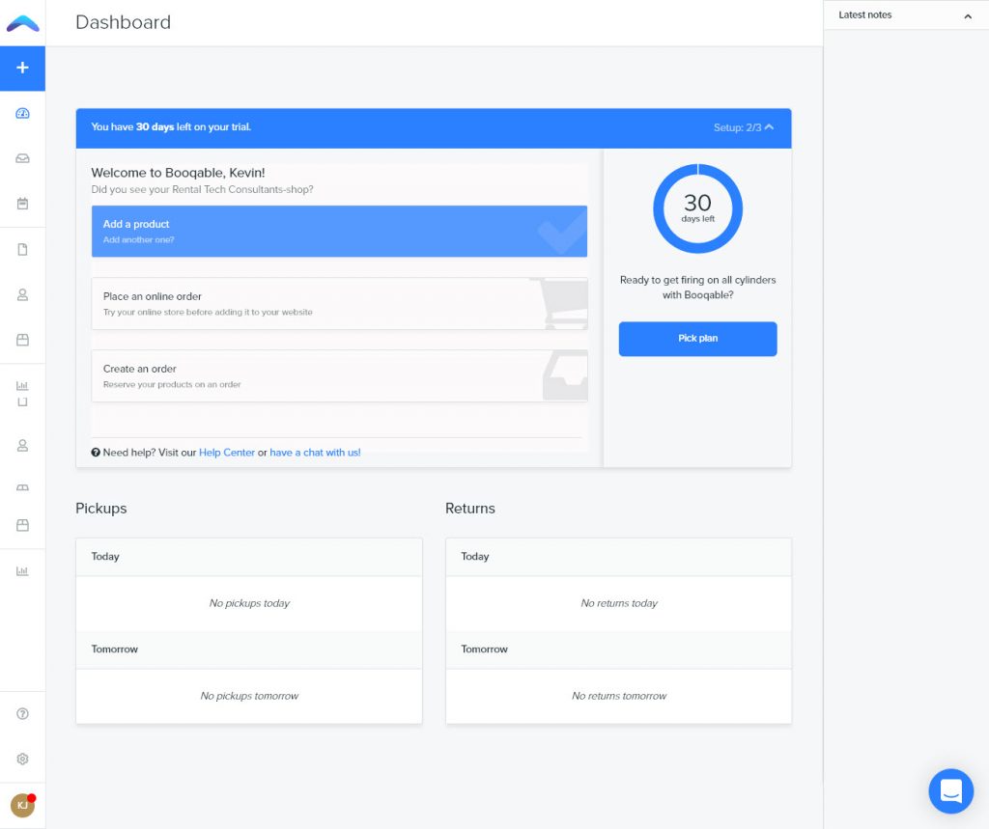Click the Dashboard page heading
This screenshot has width=989, height=829.
click(x=123, y=22)
